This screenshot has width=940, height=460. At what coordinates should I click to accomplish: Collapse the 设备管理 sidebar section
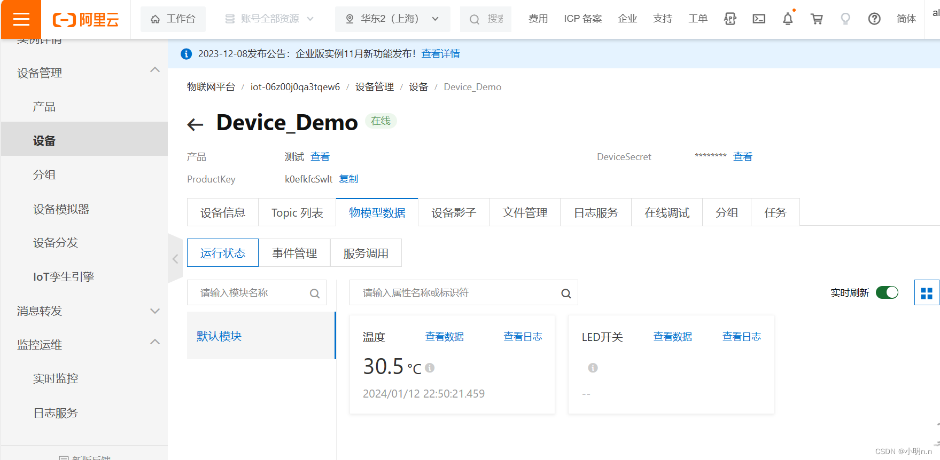tap(155, 70)
